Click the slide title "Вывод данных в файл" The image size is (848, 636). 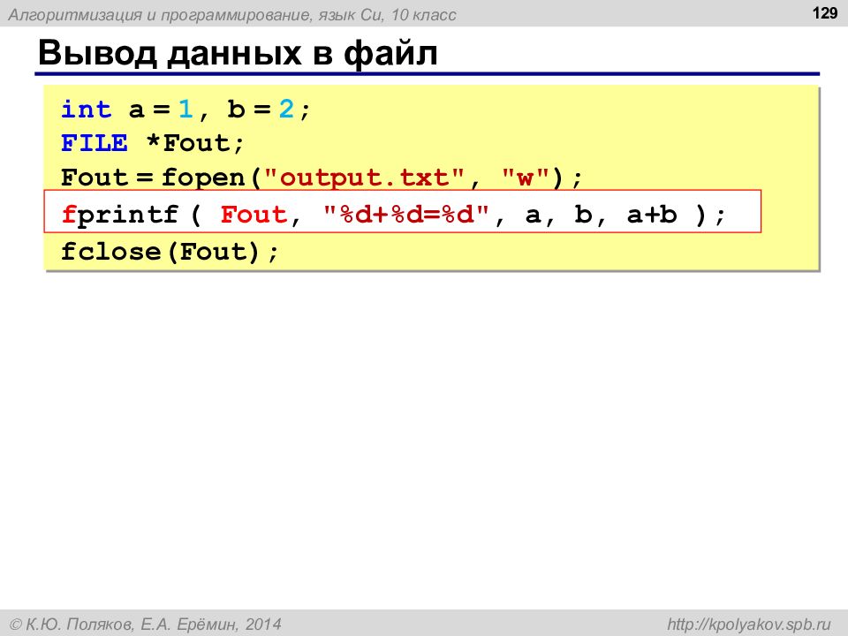(x=238, y=54)
